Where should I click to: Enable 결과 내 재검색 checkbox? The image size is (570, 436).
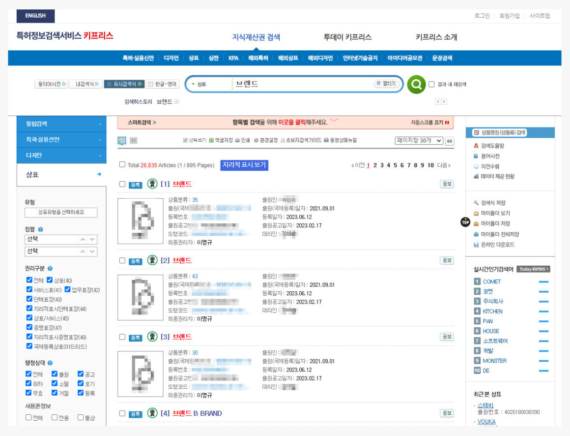tap(431, 84)
